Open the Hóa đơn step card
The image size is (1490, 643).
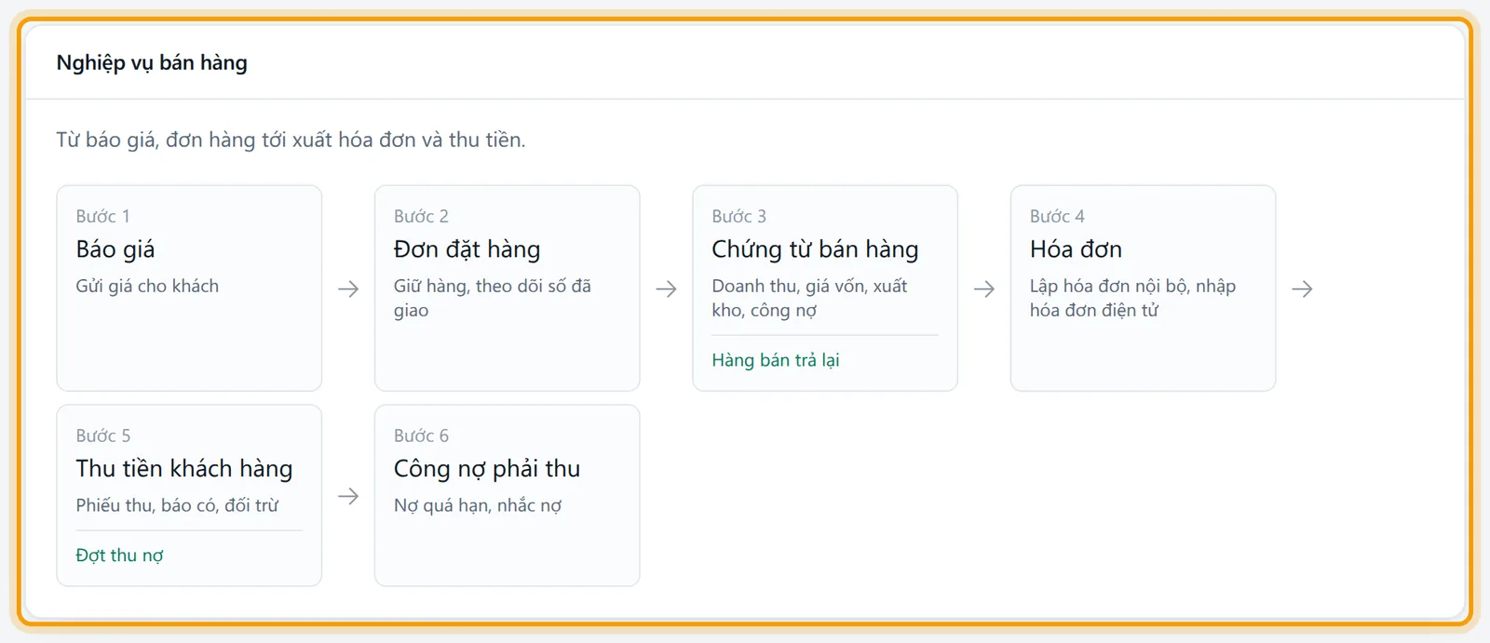[1143, 288]
